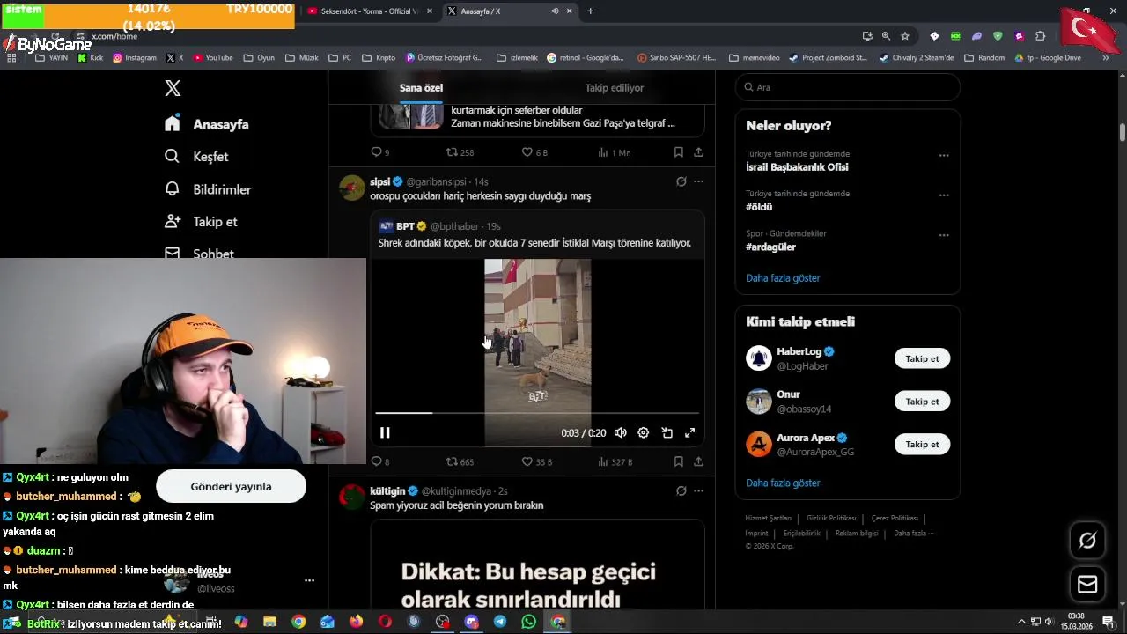Viewport: 1127px width, 634px height.
Task: Reply to top post with 9 comments
Action: [379, 152]
